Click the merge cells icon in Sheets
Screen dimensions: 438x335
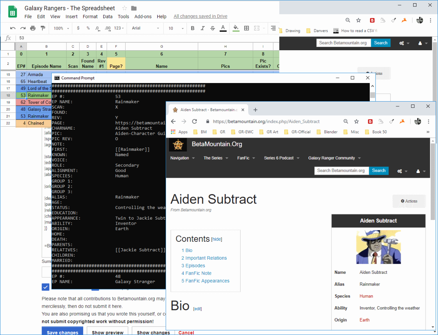point(257,28)
